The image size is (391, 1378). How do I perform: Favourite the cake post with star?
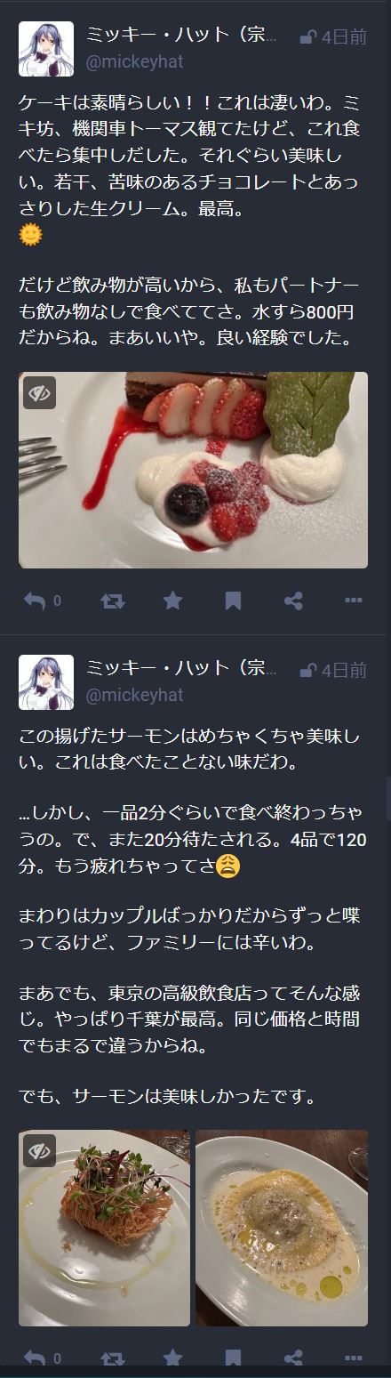pos(172,600)
